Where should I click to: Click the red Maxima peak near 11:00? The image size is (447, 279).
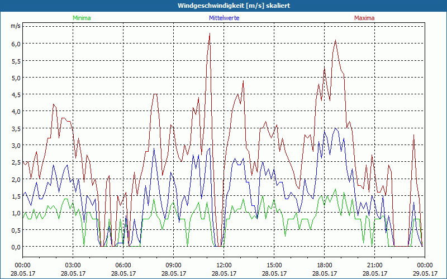(x=210, y=33)
